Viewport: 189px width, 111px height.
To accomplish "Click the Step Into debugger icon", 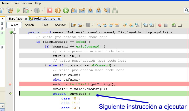I will (90, 10).
